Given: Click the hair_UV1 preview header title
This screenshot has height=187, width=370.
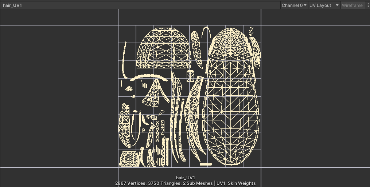Looking at the screenshot, I should point(12,5).
